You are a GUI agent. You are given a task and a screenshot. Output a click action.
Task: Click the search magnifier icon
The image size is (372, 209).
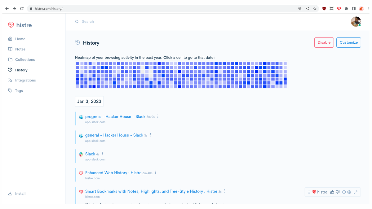pyautogui.click(x=77, y=22)
